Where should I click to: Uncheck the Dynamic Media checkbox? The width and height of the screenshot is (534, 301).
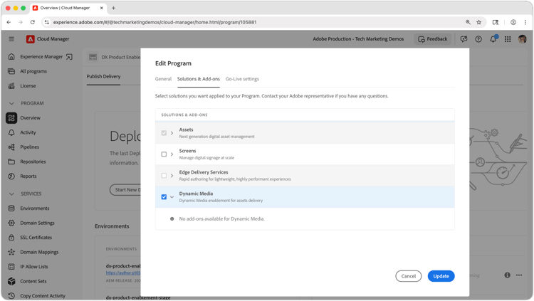point(164,197)
